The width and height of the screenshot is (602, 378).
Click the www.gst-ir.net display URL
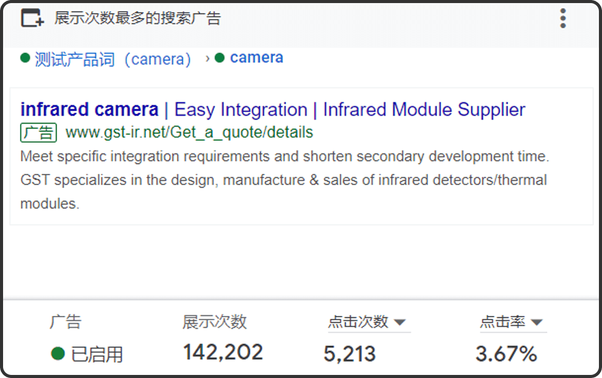[x=189, y=132]
